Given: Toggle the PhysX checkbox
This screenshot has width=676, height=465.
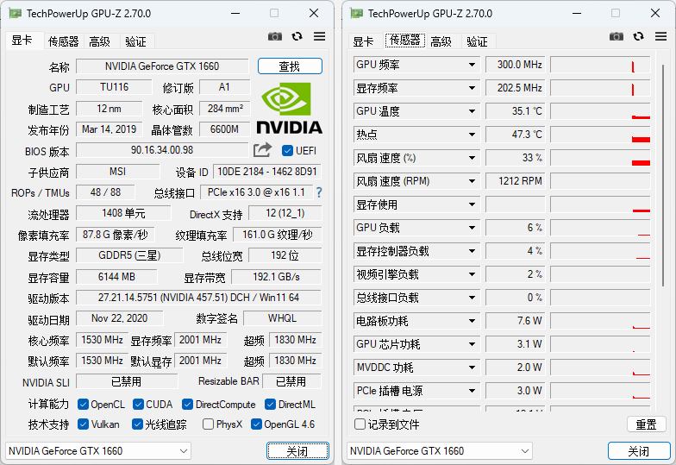Looking at the screenshot, I should tap(208, 424).
